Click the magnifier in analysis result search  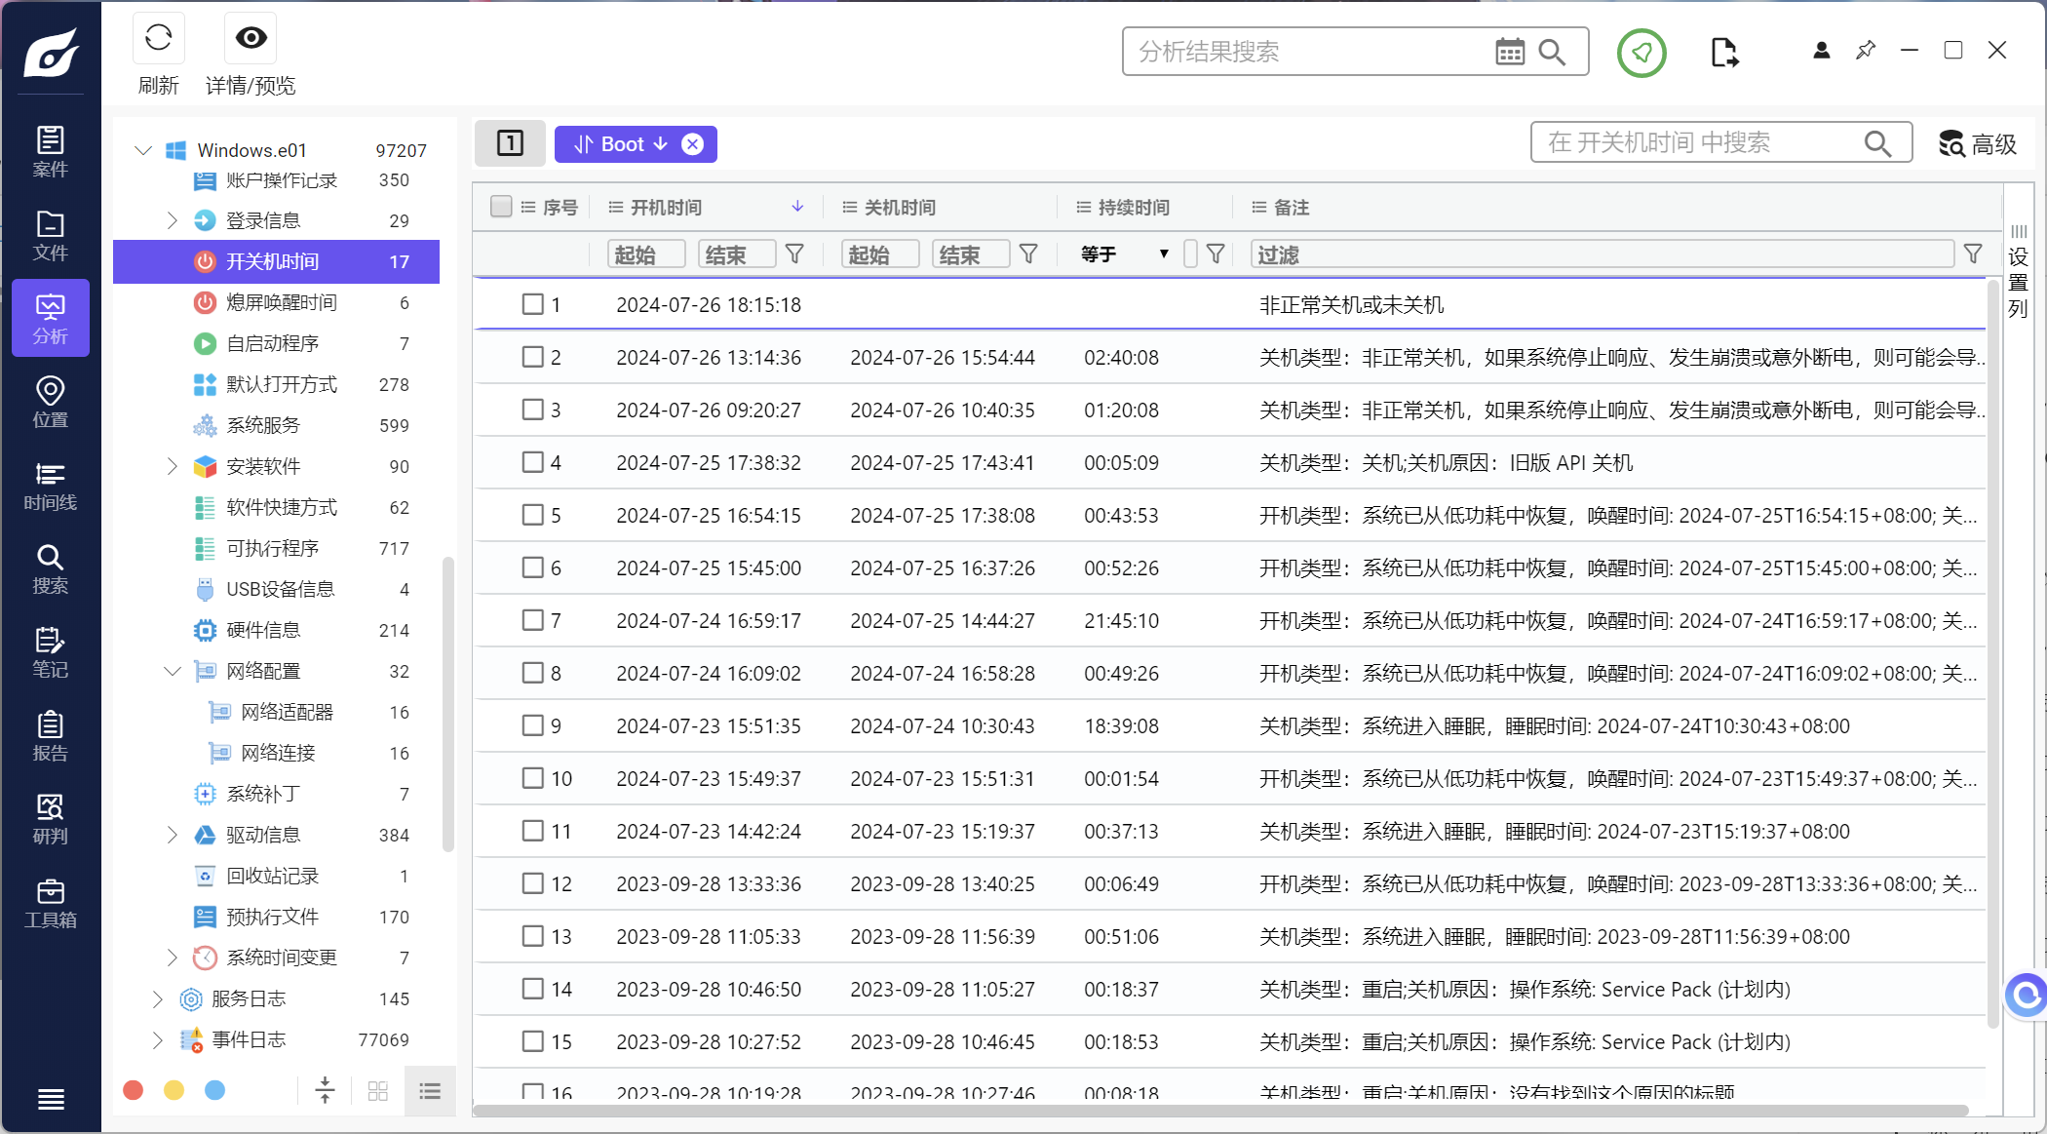pyautogui.click(x=1552, y=52)
